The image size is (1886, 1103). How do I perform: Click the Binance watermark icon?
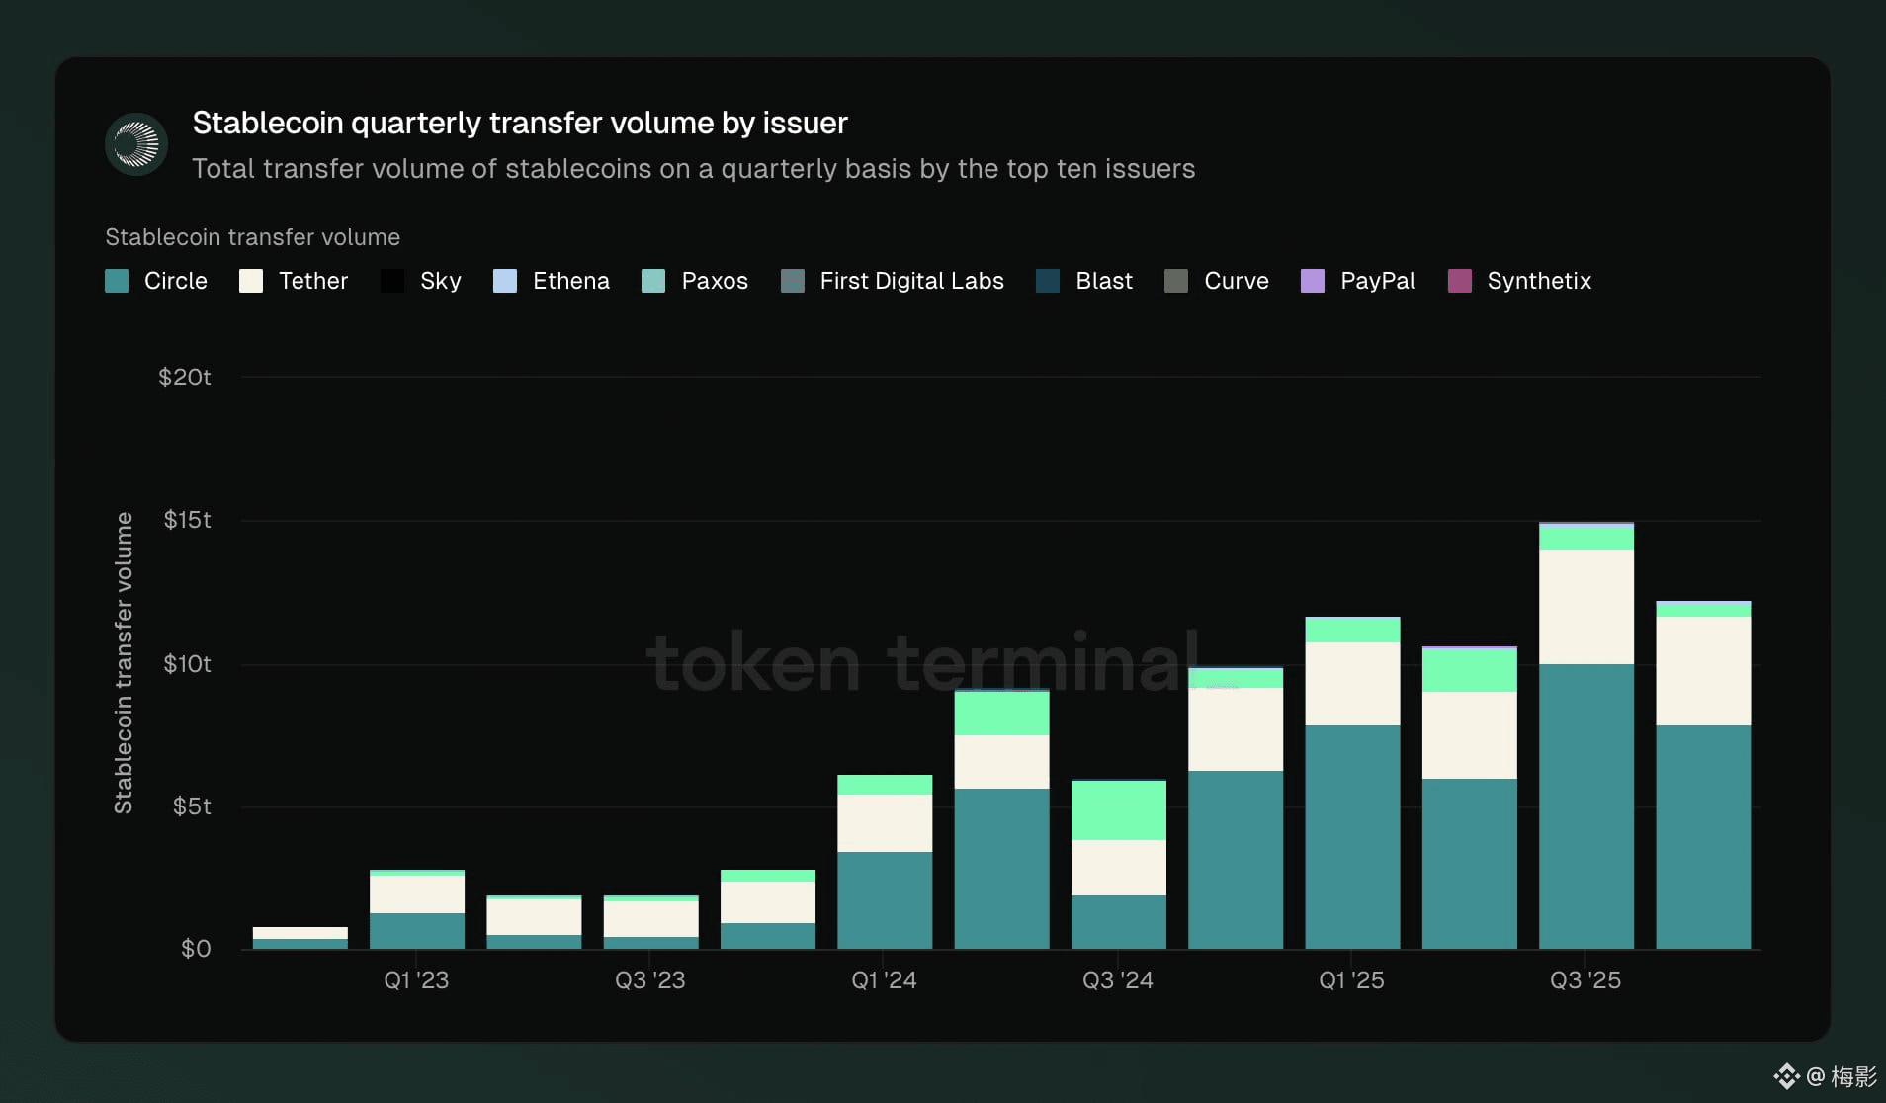coord(1785,1075)
